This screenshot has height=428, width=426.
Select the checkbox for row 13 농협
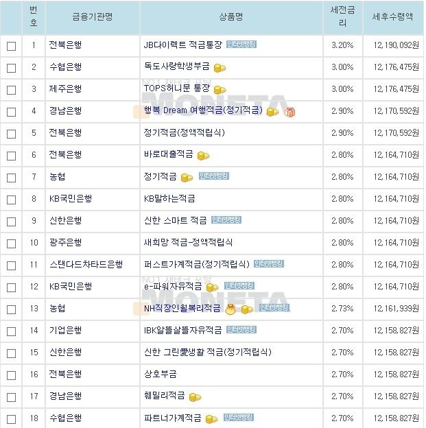point(11,309)
